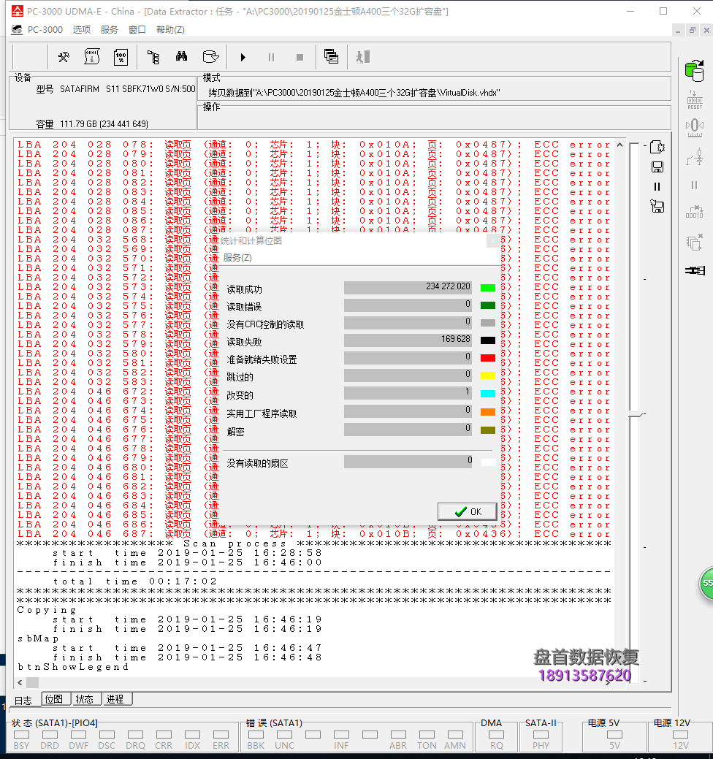The image size is (713, 759).
Task: Click the exit running-man toolbar icon
Action: pyautogui.click(x=362, y=57)
